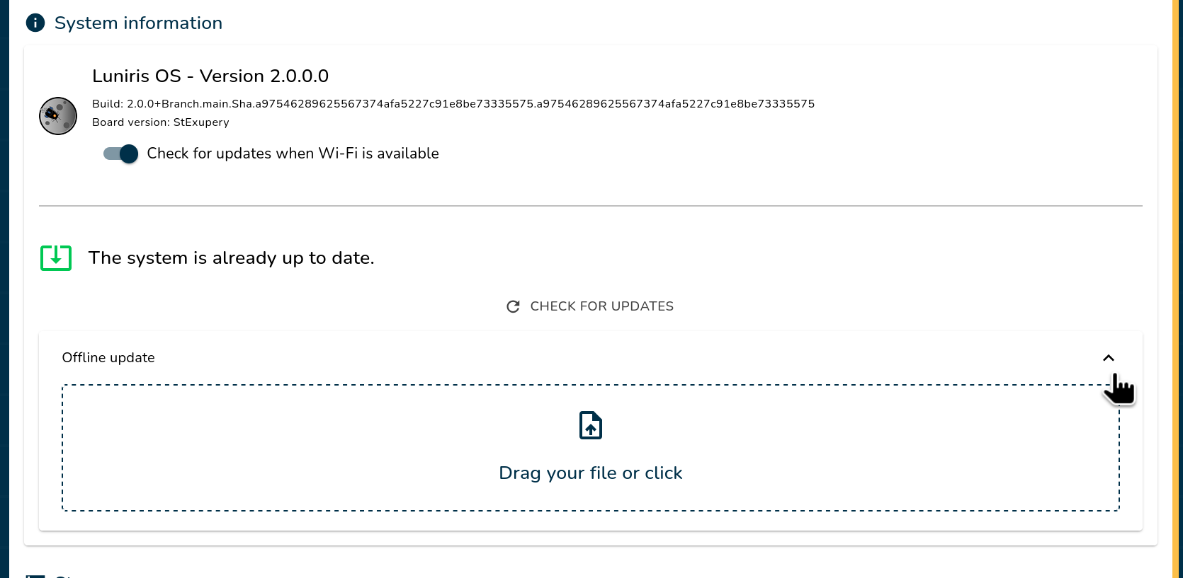Toggle the Wi-Fi update check switch
1183x578 pixels.
(x=120, y=154)
